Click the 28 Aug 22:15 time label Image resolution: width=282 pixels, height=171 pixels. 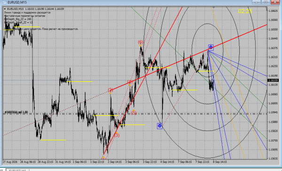(45, 162)
